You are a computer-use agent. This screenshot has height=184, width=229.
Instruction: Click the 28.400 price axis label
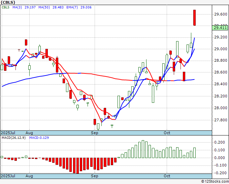click(221, 84)
